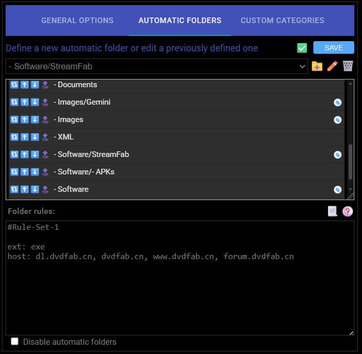Select the Software entry in folder list

coord(73,189)
